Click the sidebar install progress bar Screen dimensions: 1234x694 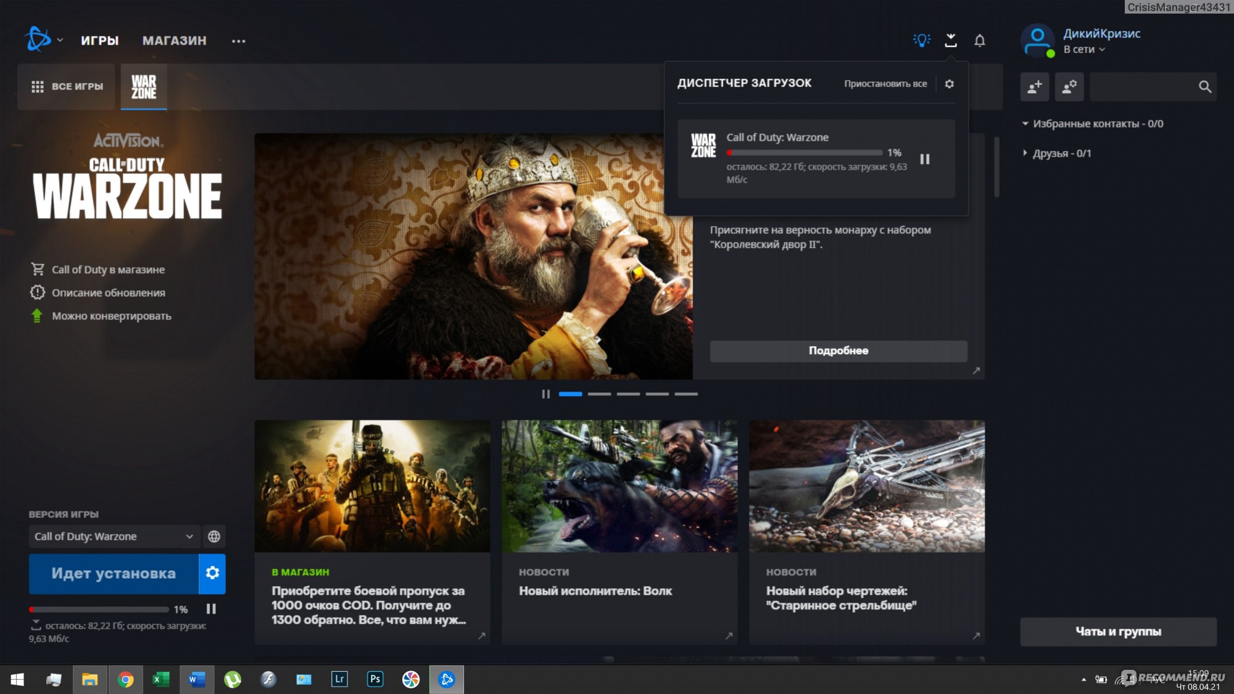pyautogui.click(x=99, y=609)
